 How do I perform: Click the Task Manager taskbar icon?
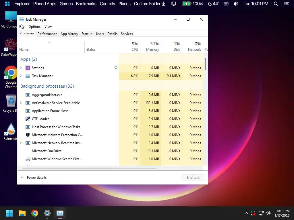60,213
